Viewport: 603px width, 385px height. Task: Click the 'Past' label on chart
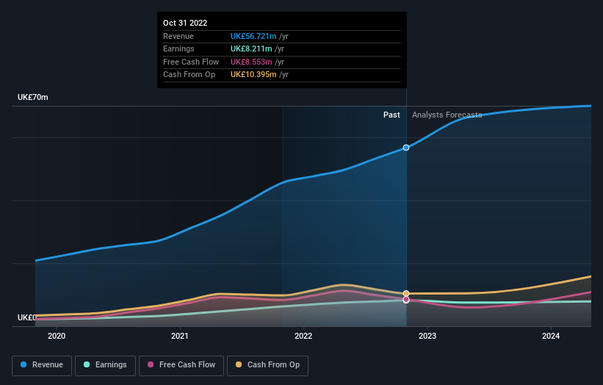[391, 115]
